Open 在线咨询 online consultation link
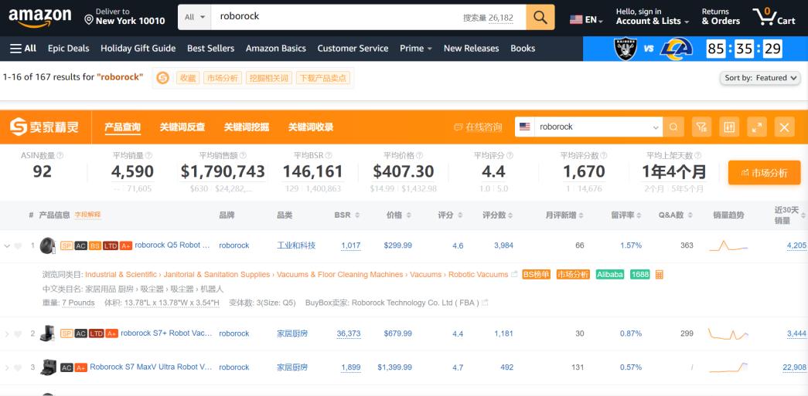 [478, 127]
